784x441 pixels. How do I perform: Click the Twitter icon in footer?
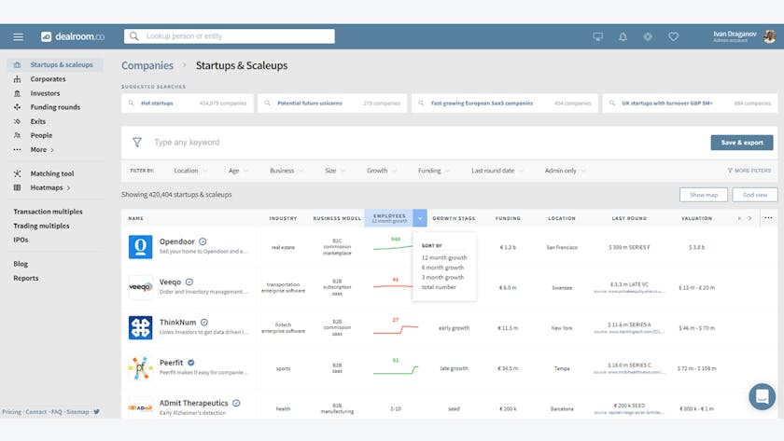pos(96,411)
